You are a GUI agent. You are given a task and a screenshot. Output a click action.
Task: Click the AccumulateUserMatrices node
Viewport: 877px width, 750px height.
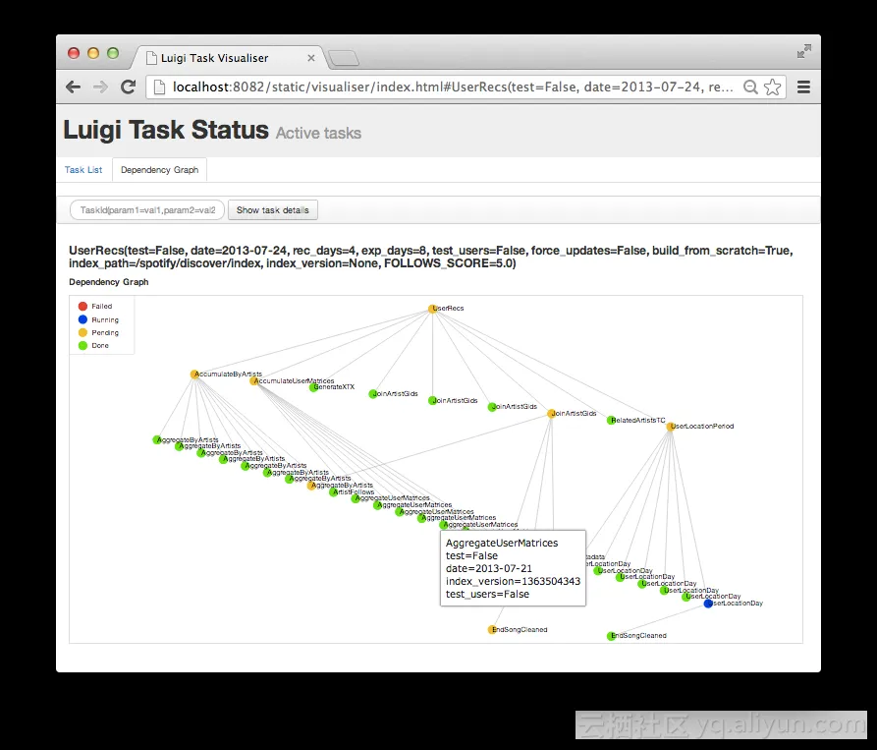coord(252,381)
